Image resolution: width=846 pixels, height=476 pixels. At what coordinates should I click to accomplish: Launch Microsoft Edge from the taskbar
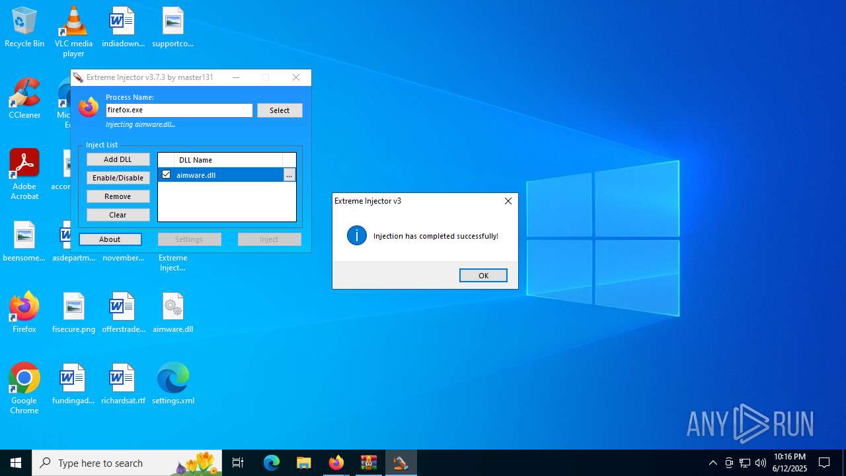click(272, 463)
